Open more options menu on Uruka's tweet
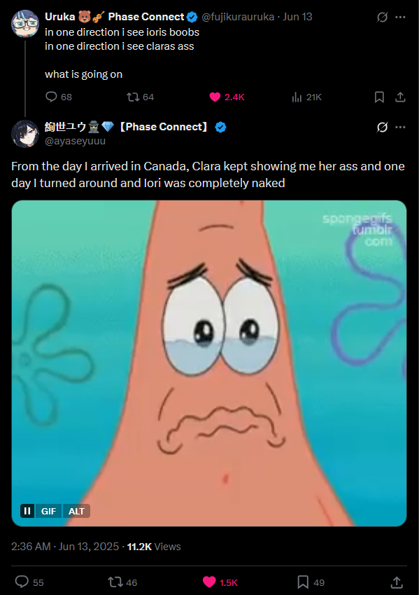The image size is (419, 595). pos(400,17)
